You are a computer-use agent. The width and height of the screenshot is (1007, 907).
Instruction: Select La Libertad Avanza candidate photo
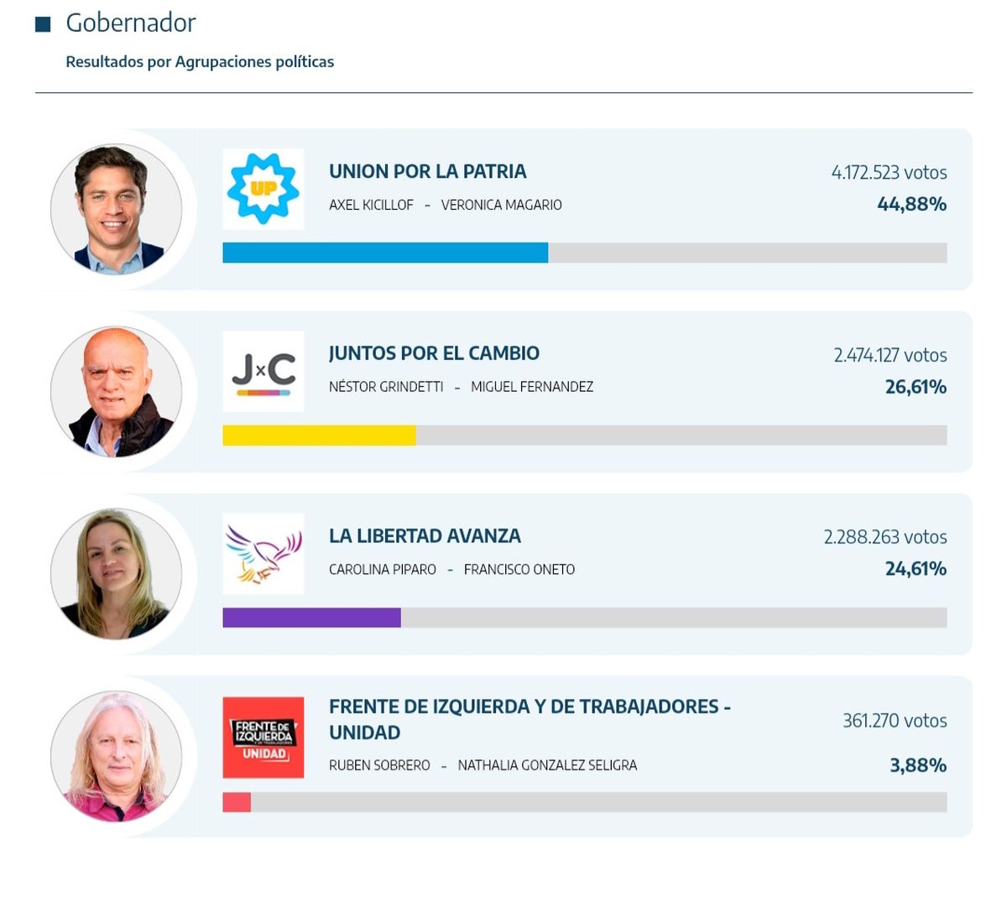[x=116, y=574]
